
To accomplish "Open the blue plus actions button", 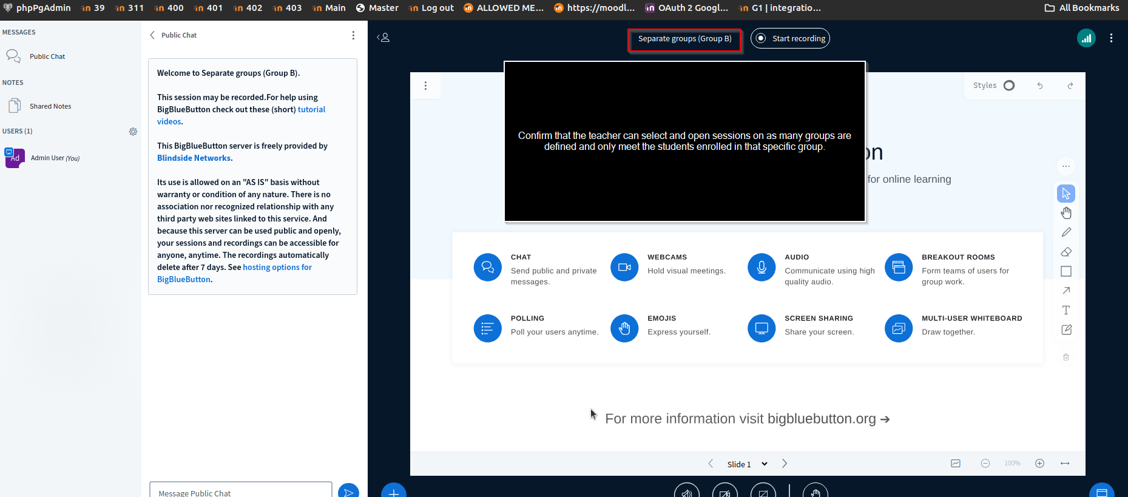I will (393, 490).
